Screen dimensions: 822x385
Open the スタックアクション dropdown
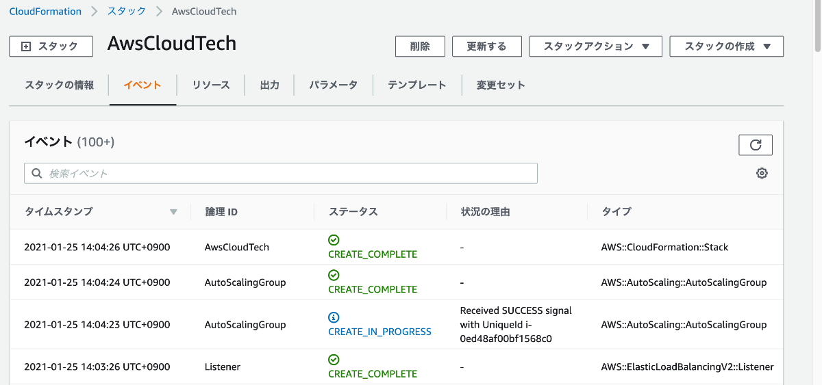tap(595, 47)
